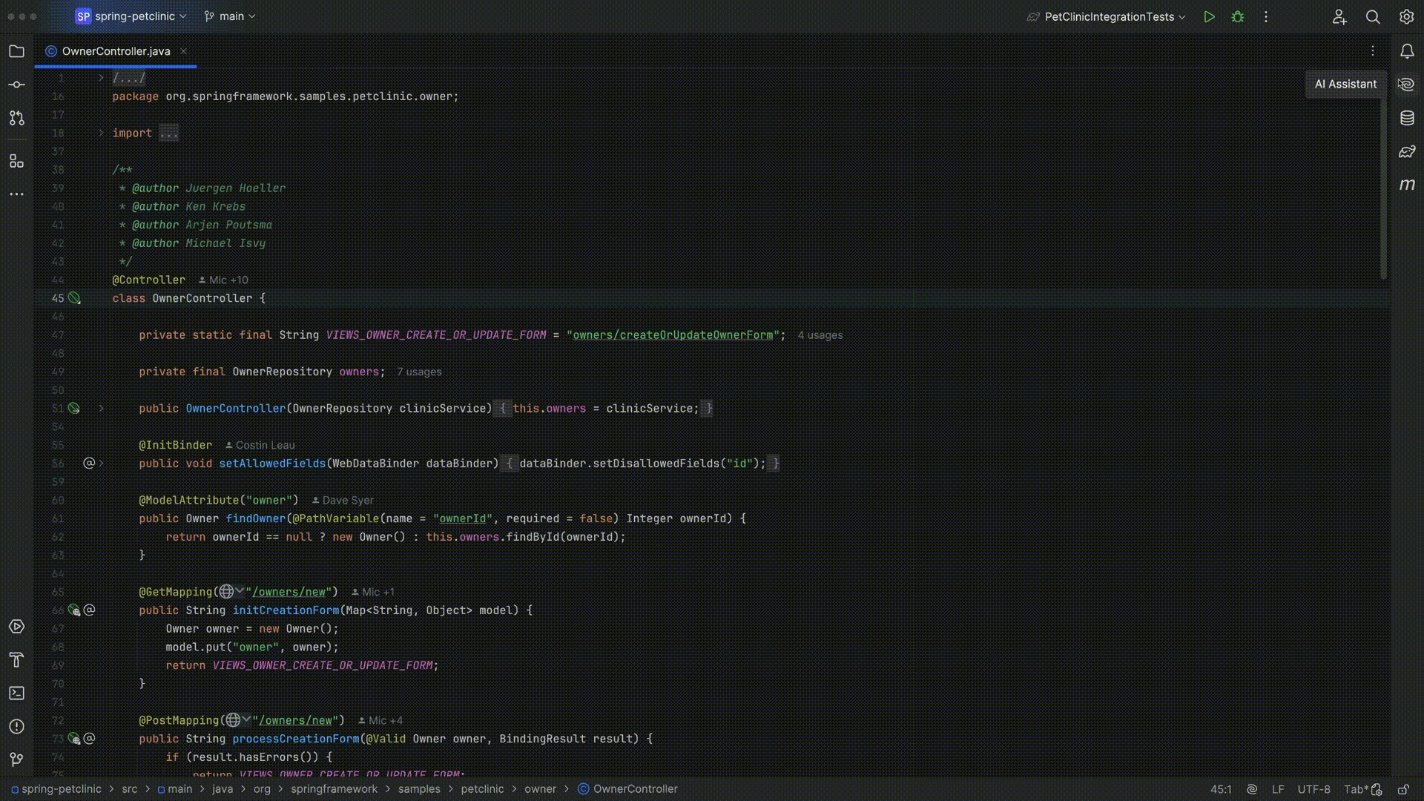The width and height of the screenshot is (1424, 801).
Task: Click the Debug bug icon
Action: click(x=1237, y=16)
